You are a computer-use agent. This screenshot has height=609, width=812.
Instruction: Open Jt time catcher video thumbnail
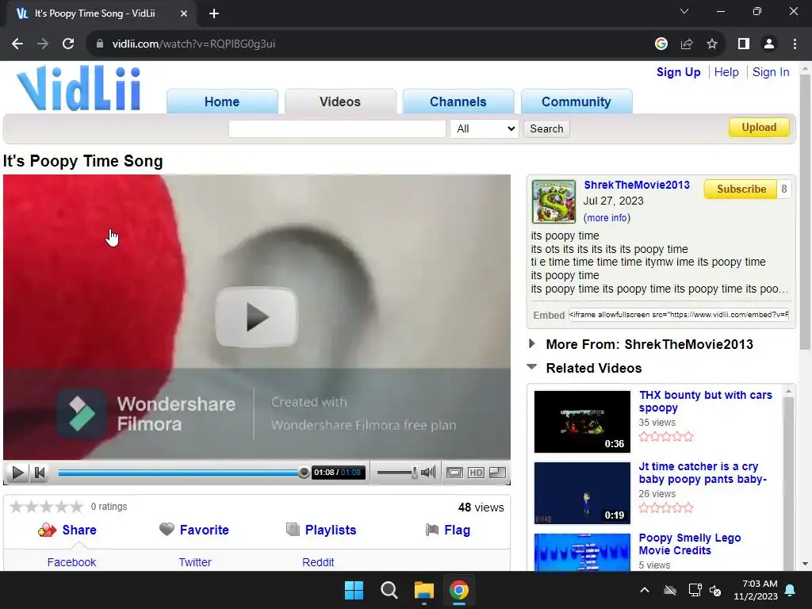[x=582, y=493]
